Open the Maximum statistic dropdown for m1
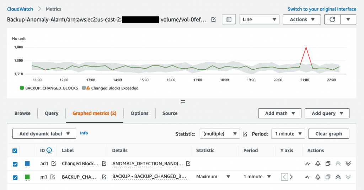Image resolution: width=364 pixels, height=190 pixels. click(x=213, y=177)
